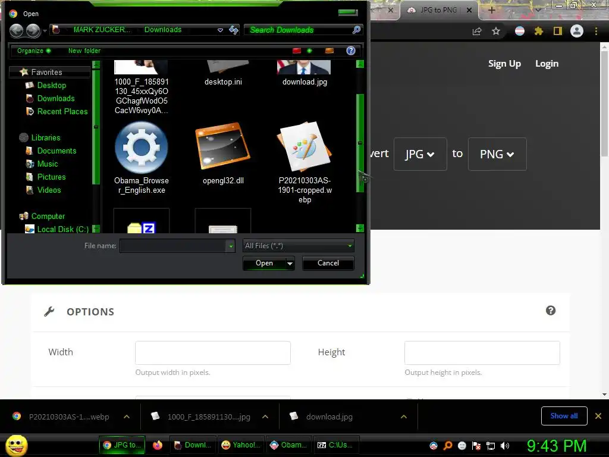Click the Cancel button

pos(328,264)
